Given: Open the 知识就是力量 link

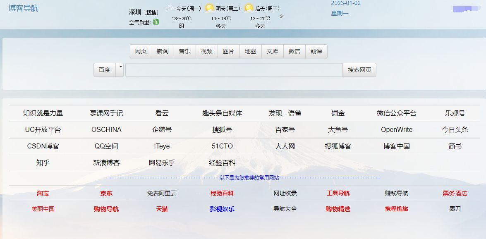Looking at the screenshot, I should 43,113.
